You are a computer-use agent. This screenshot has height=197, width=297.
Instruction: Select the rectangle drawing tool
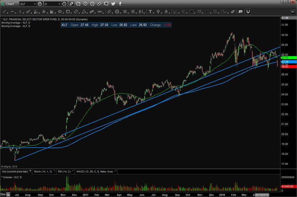pyautogui.click(x=67, y=12)
